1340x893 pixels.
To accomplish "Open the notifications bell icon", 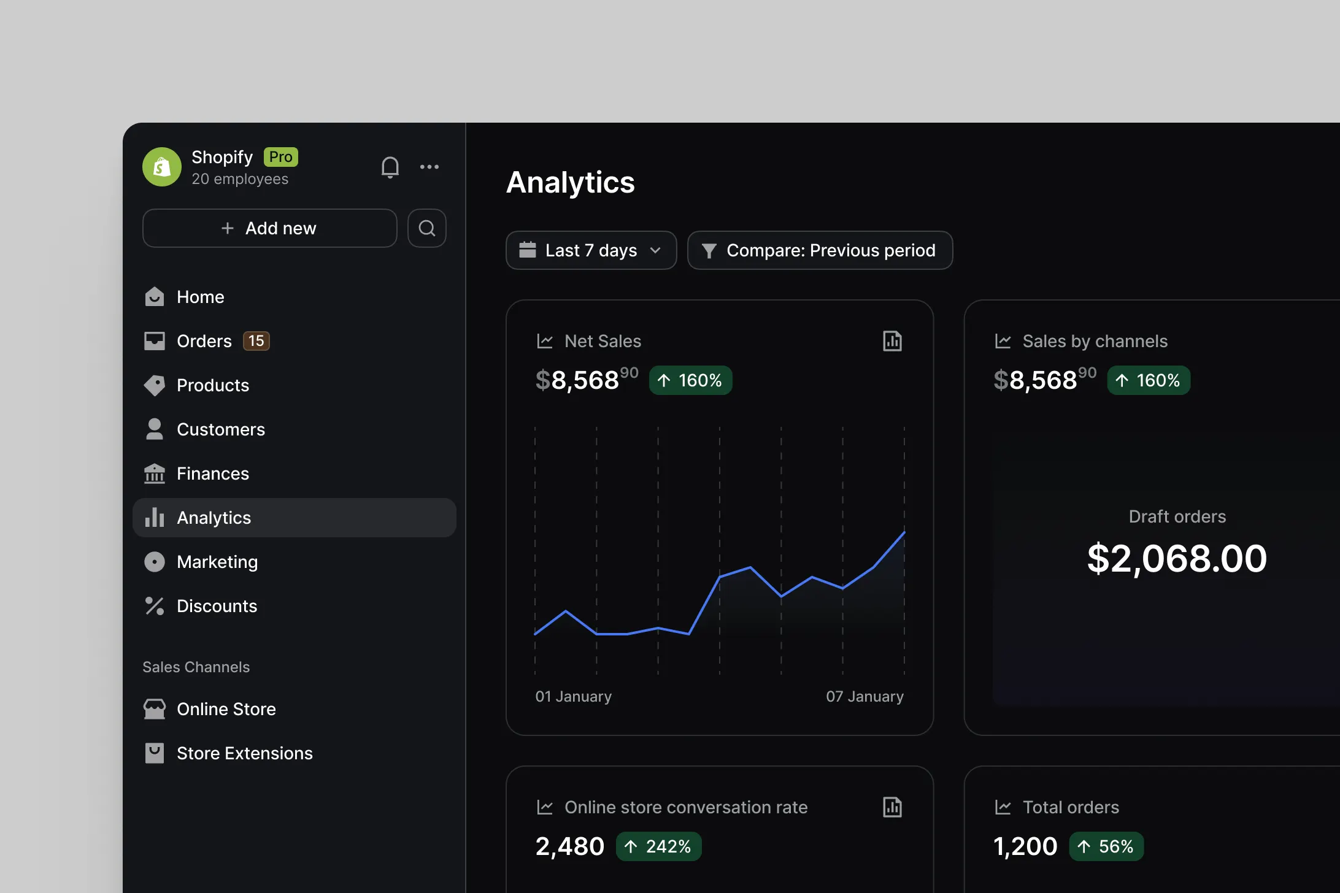I will coord(390,167).
